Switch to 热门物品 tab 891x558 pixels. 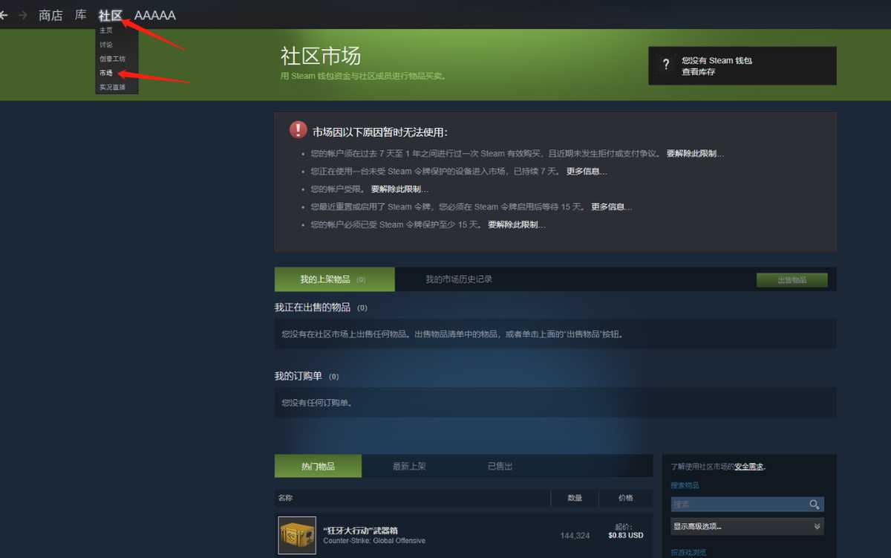point(318,466)
